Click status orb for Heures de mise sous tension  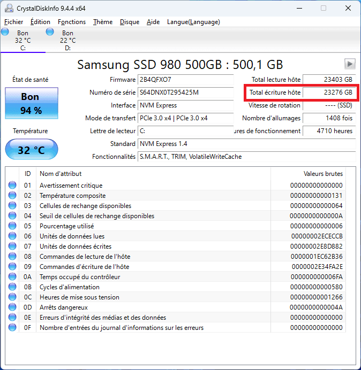pos(12,297)
